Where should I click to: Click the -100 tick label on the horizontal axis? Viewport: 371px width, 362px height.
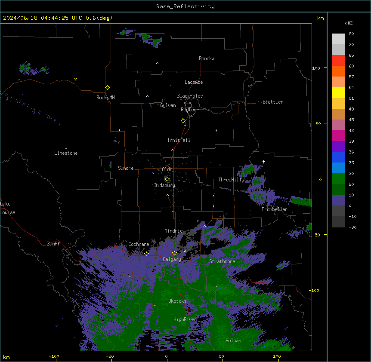[x=54, y=356]
